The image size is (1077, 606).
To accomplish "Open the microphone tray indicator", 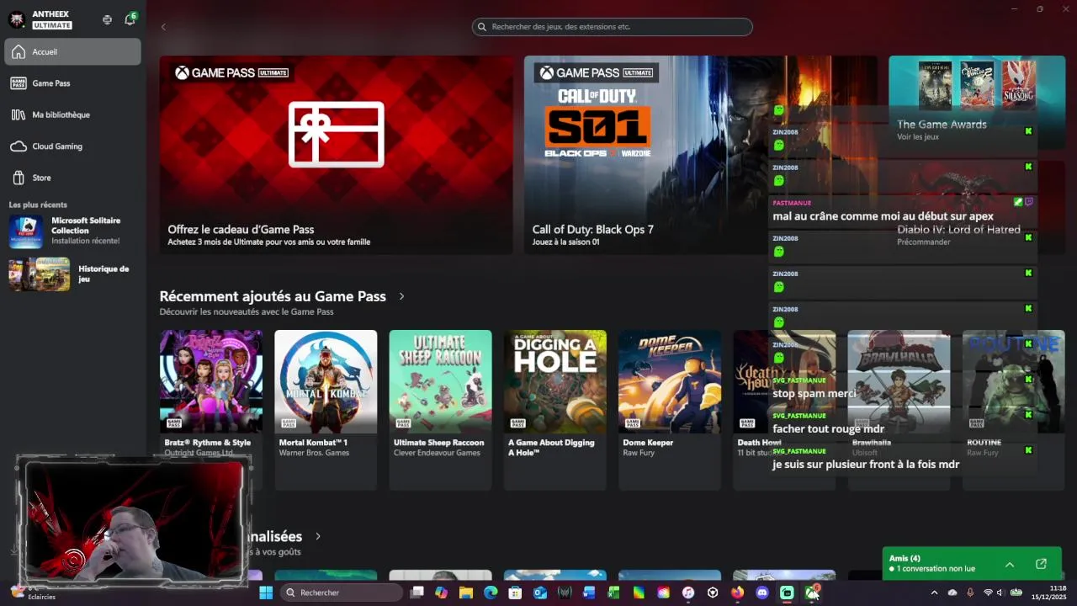I will click(x=970, y=593).
